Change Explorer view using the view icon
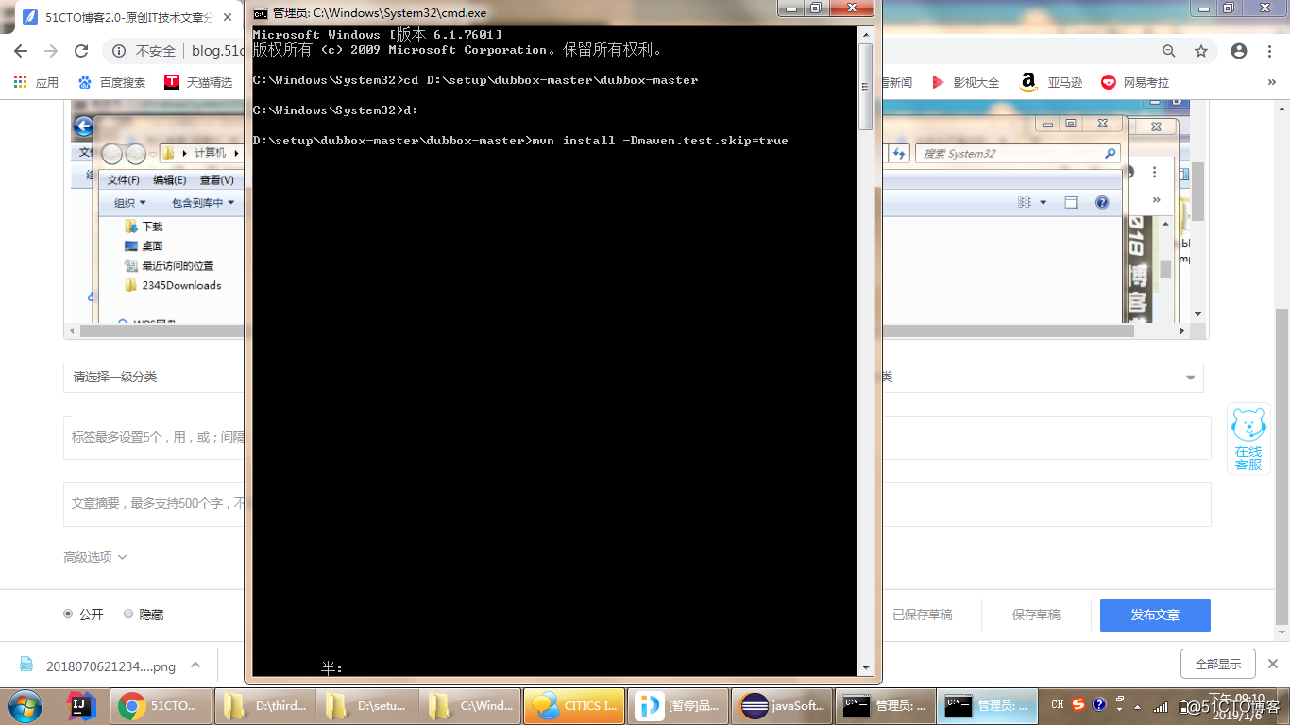 click(1025, 203)
